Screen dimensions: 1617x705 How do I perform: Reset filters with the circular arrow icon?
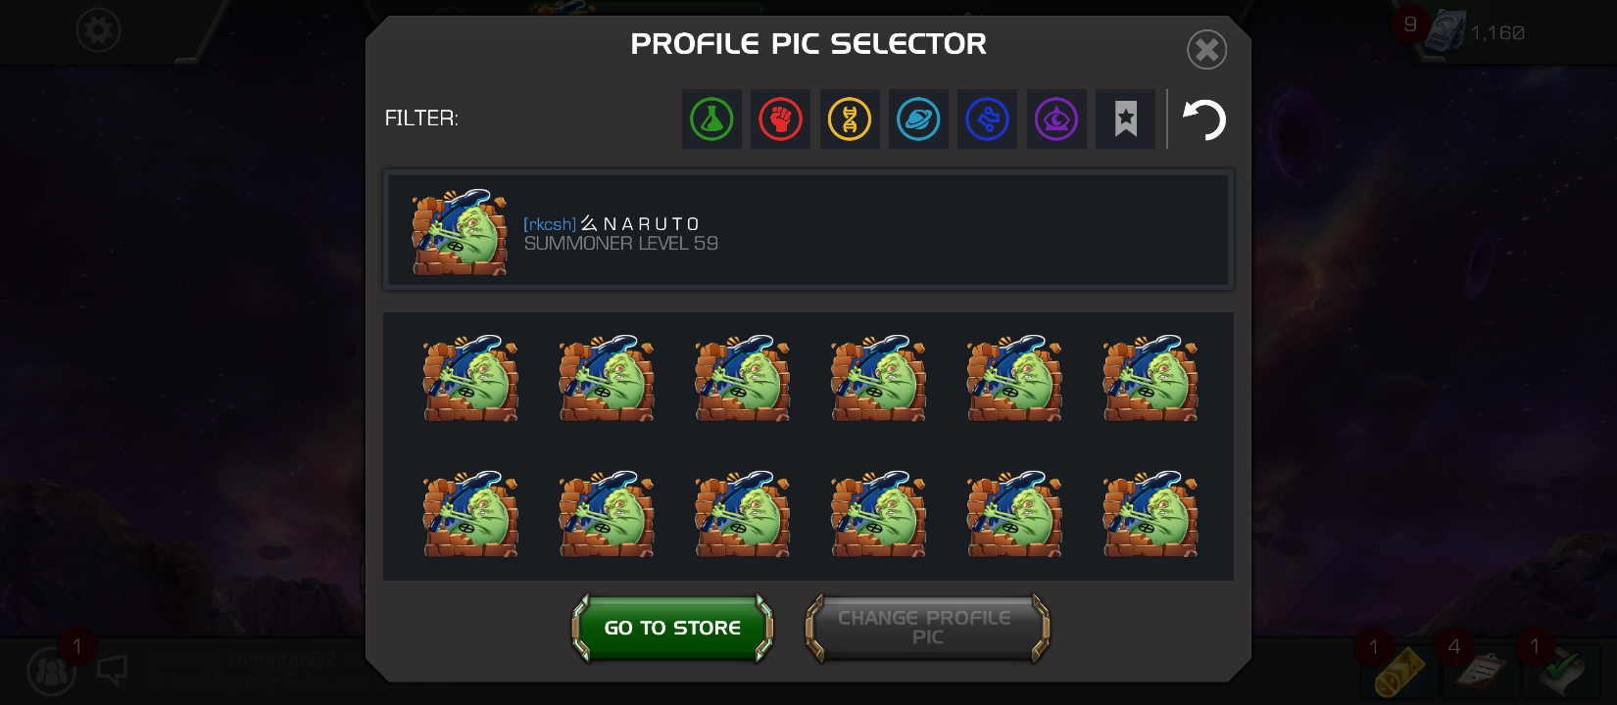click(1204, 119)
